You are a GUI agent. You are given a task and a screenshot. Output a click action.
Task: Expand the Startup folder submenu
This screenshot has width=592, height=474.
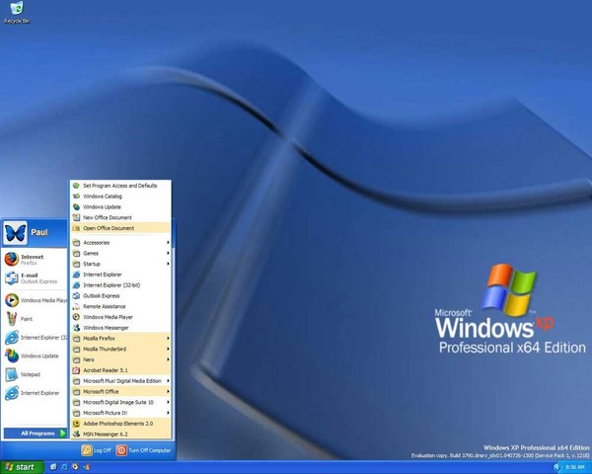pyautogui.click(x=120, y=264)
